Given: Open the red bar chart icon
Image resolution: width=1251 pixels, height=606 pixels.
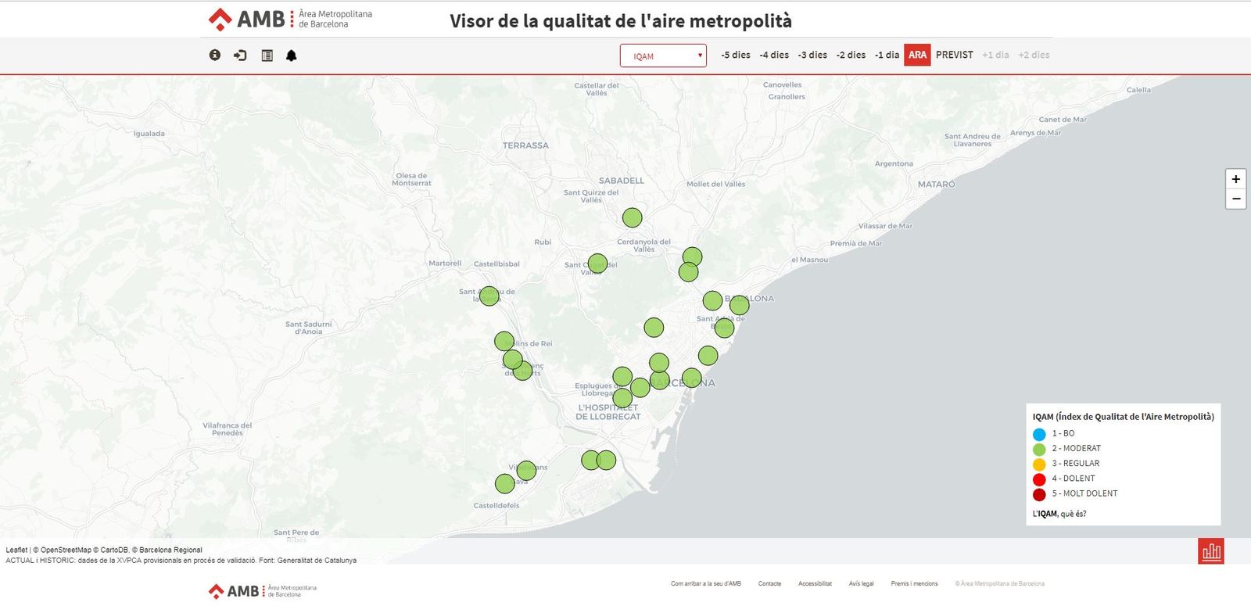Looking at the screenshot, I should coord(1211,551).
